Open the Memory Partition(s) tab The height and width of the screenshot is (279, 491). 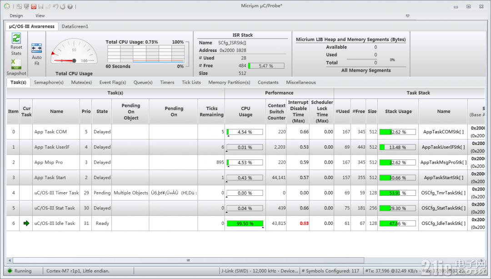pyautogui.click(x=229, y=82)
